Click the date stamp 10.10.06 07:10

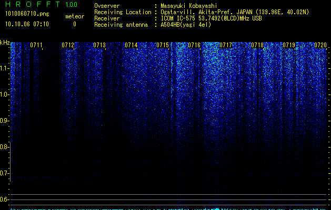tap(27, 24)
